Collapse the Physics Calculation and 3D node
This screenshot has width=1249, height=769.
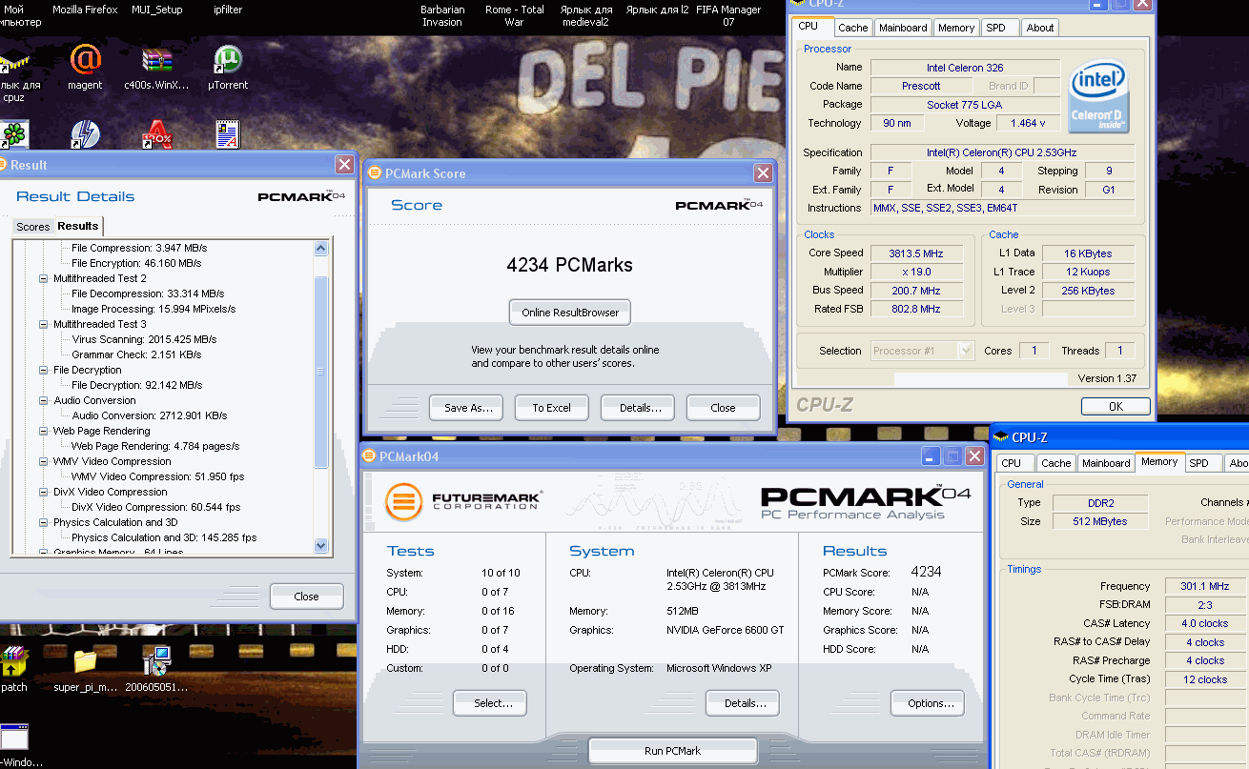pos(44,522)
